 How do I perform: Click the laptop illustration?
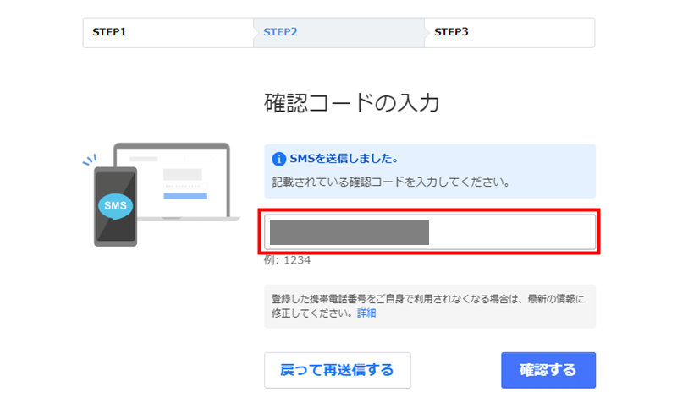pyautogui.click(x=177, y=182)
